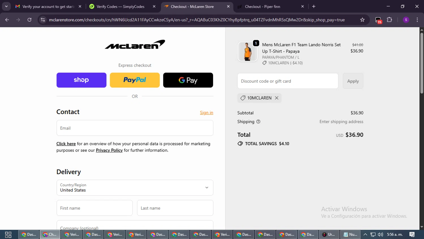Image resolution: width=424 pixels, height=239 pixels.
Task: Click the discount tag icon under product name
Action: [x=265, y=63]
